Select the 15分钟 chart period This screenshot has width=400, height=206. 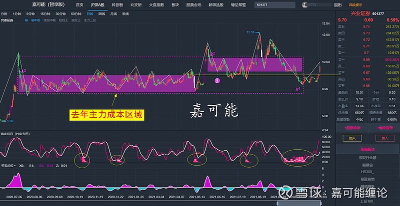pyautogui.click(x=45, y=14)
